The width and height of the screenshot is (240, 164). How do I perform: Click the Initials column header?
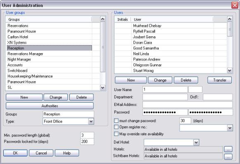(123, 19)
